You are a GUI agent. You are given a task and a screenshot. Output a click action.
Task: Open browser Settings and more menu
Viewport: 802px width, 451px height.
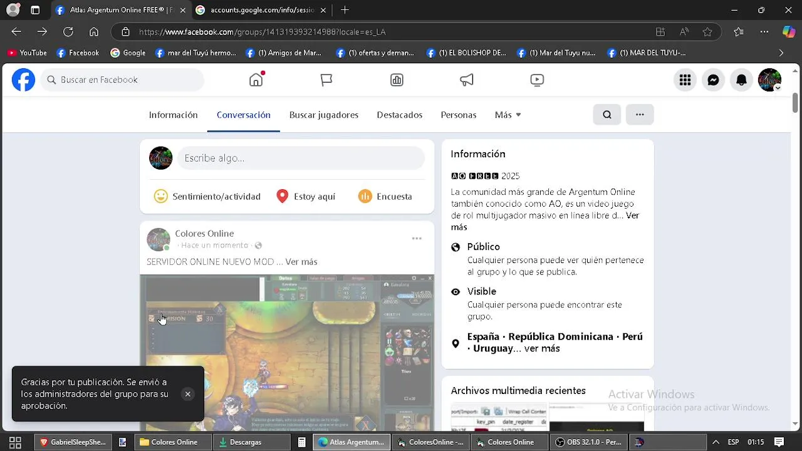764,32
